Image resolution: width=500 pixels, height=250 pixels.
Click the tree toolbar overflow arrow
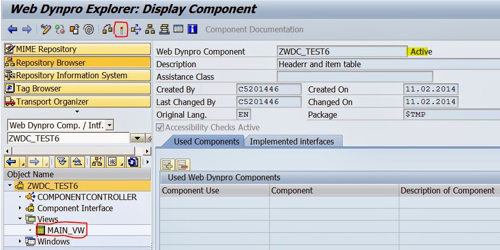(147, 162)
